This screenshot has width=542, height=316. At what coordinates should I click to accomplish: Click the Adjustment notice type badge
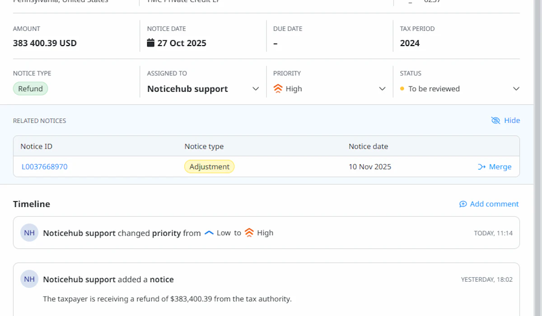pyautogui.click(x=209, y=167)
